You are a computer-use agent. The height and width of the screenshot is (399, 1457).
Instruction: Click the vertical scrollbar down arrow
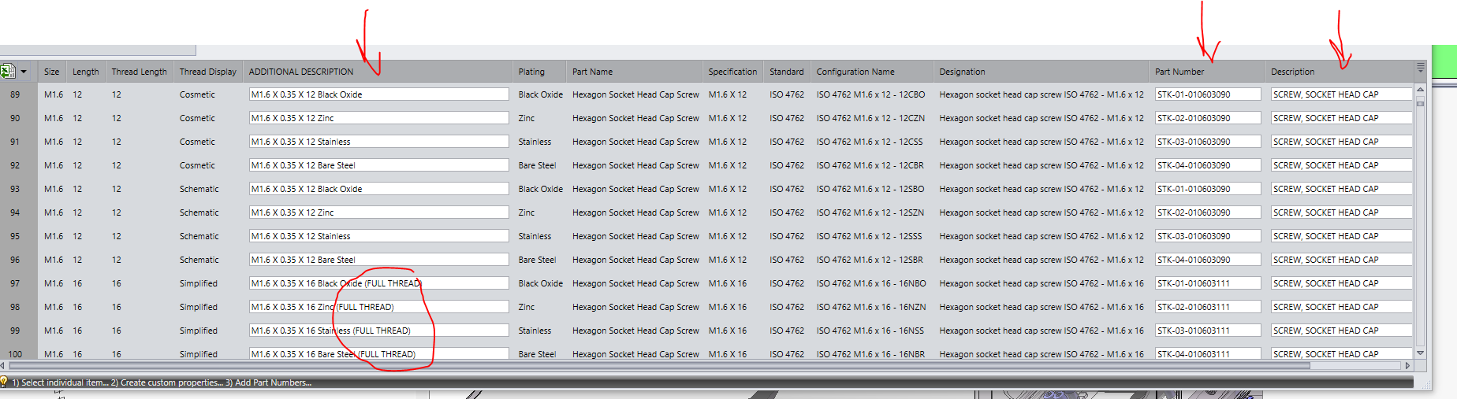(x=1421, y=353)
